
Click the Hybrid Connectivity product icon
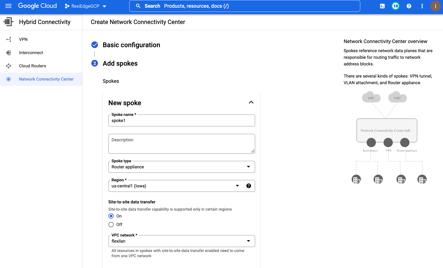coord(8,22)
